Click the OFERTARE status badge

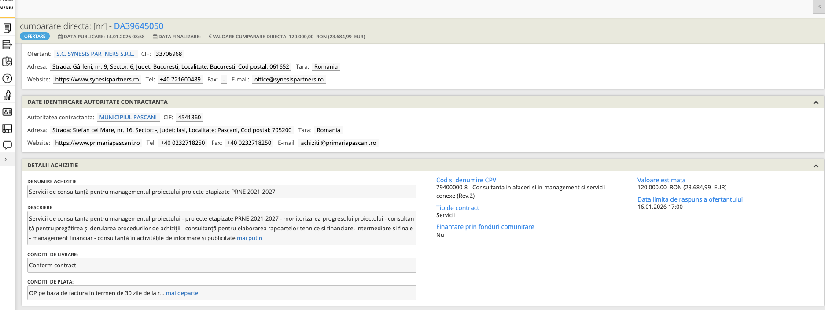35,37
